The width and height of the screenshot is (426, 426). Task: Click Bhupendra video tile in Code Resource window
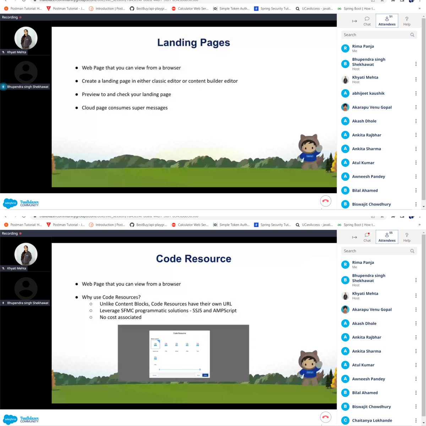coord(26,289)
